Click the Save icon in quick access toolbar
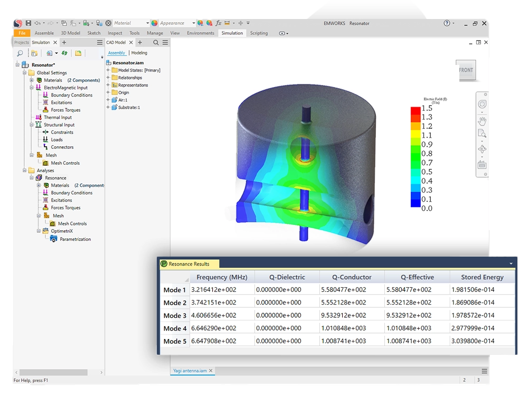The width and height of the screenshot is (528, 406). point(29,23)
